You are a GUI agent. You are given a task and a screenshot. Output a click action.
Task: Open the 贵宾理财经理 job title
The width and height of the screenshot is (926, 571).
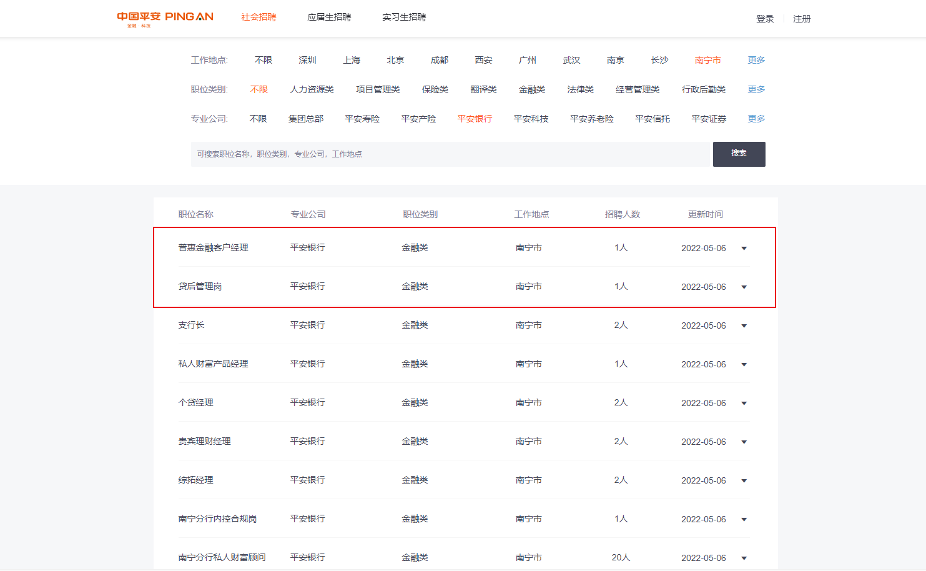(204, 442)
